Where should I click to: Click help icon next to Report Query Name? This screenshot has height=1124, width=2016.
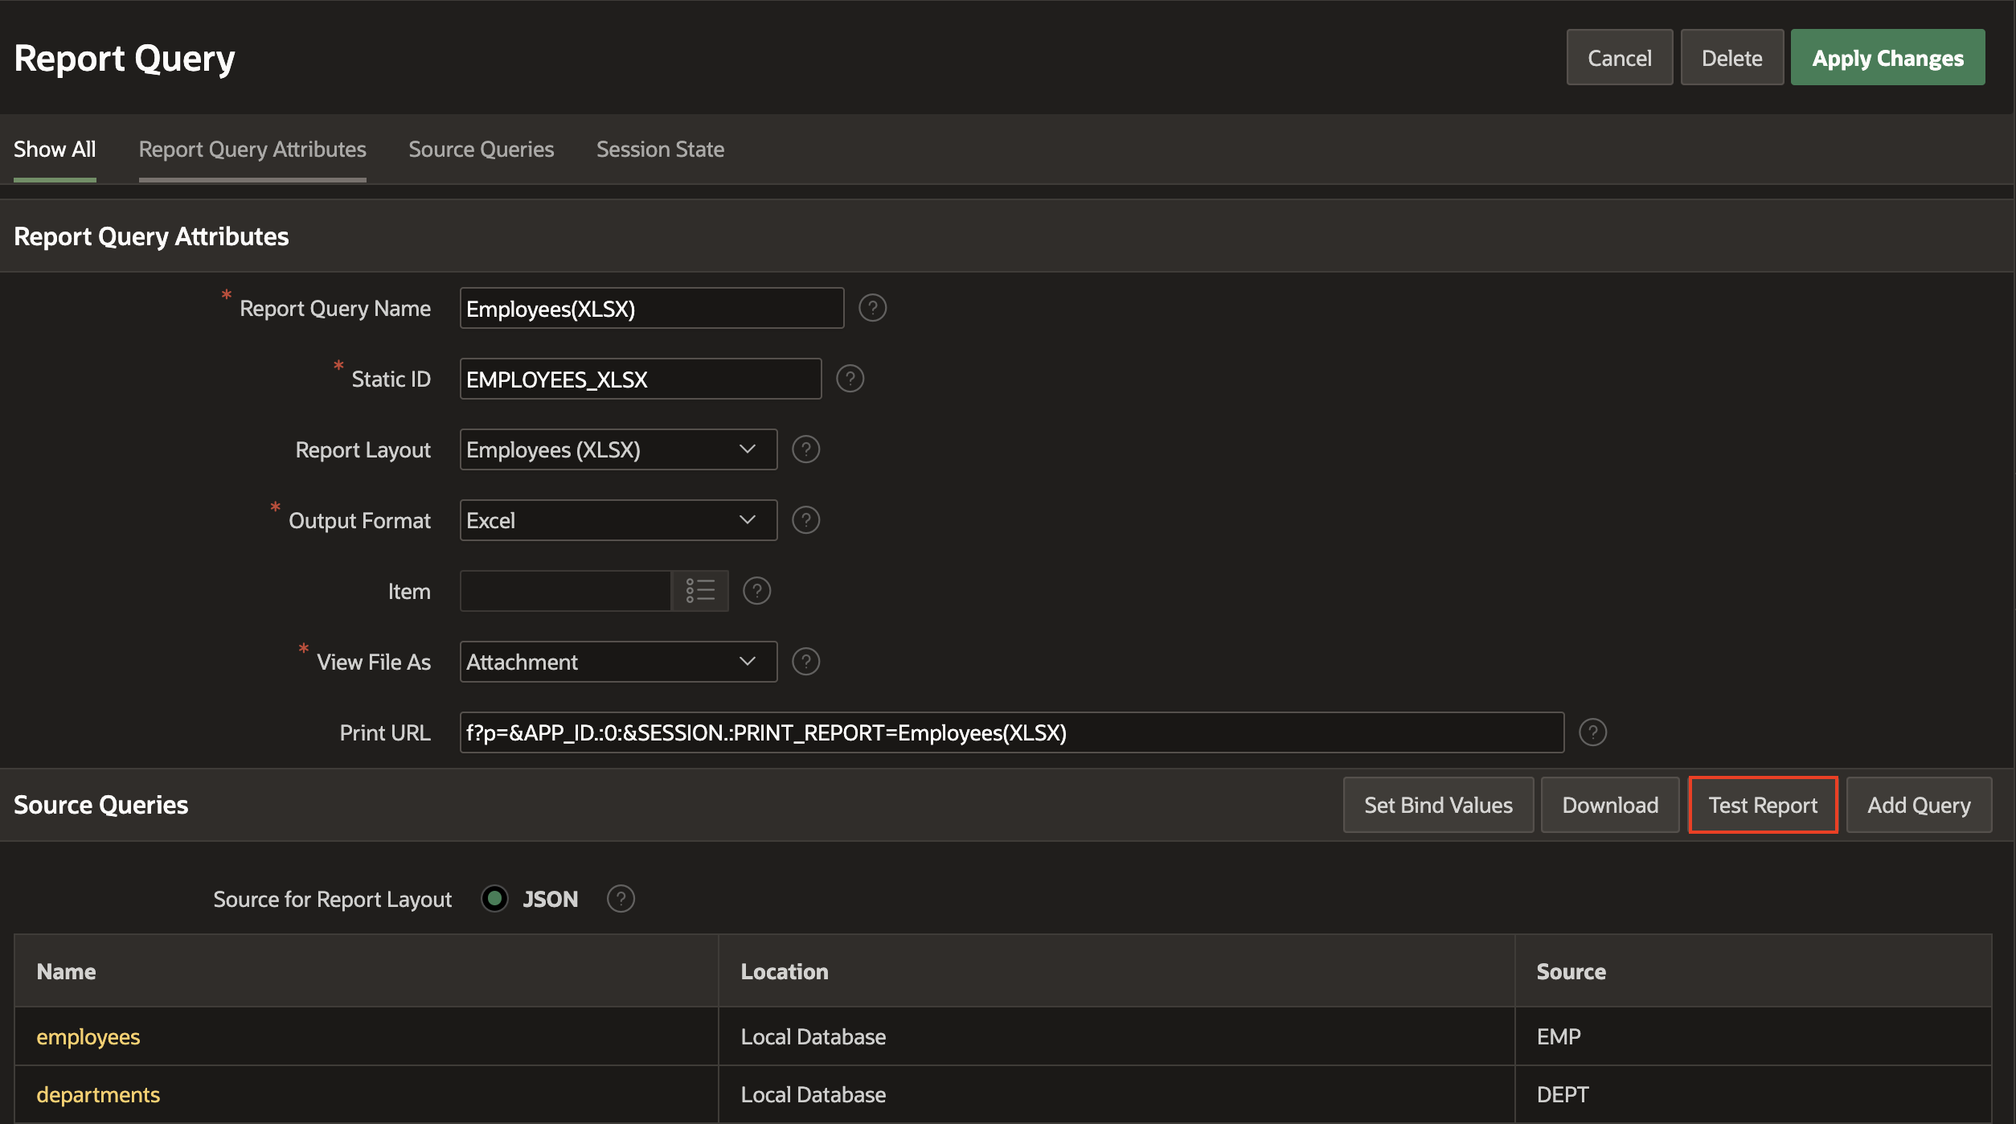point(872,308)
